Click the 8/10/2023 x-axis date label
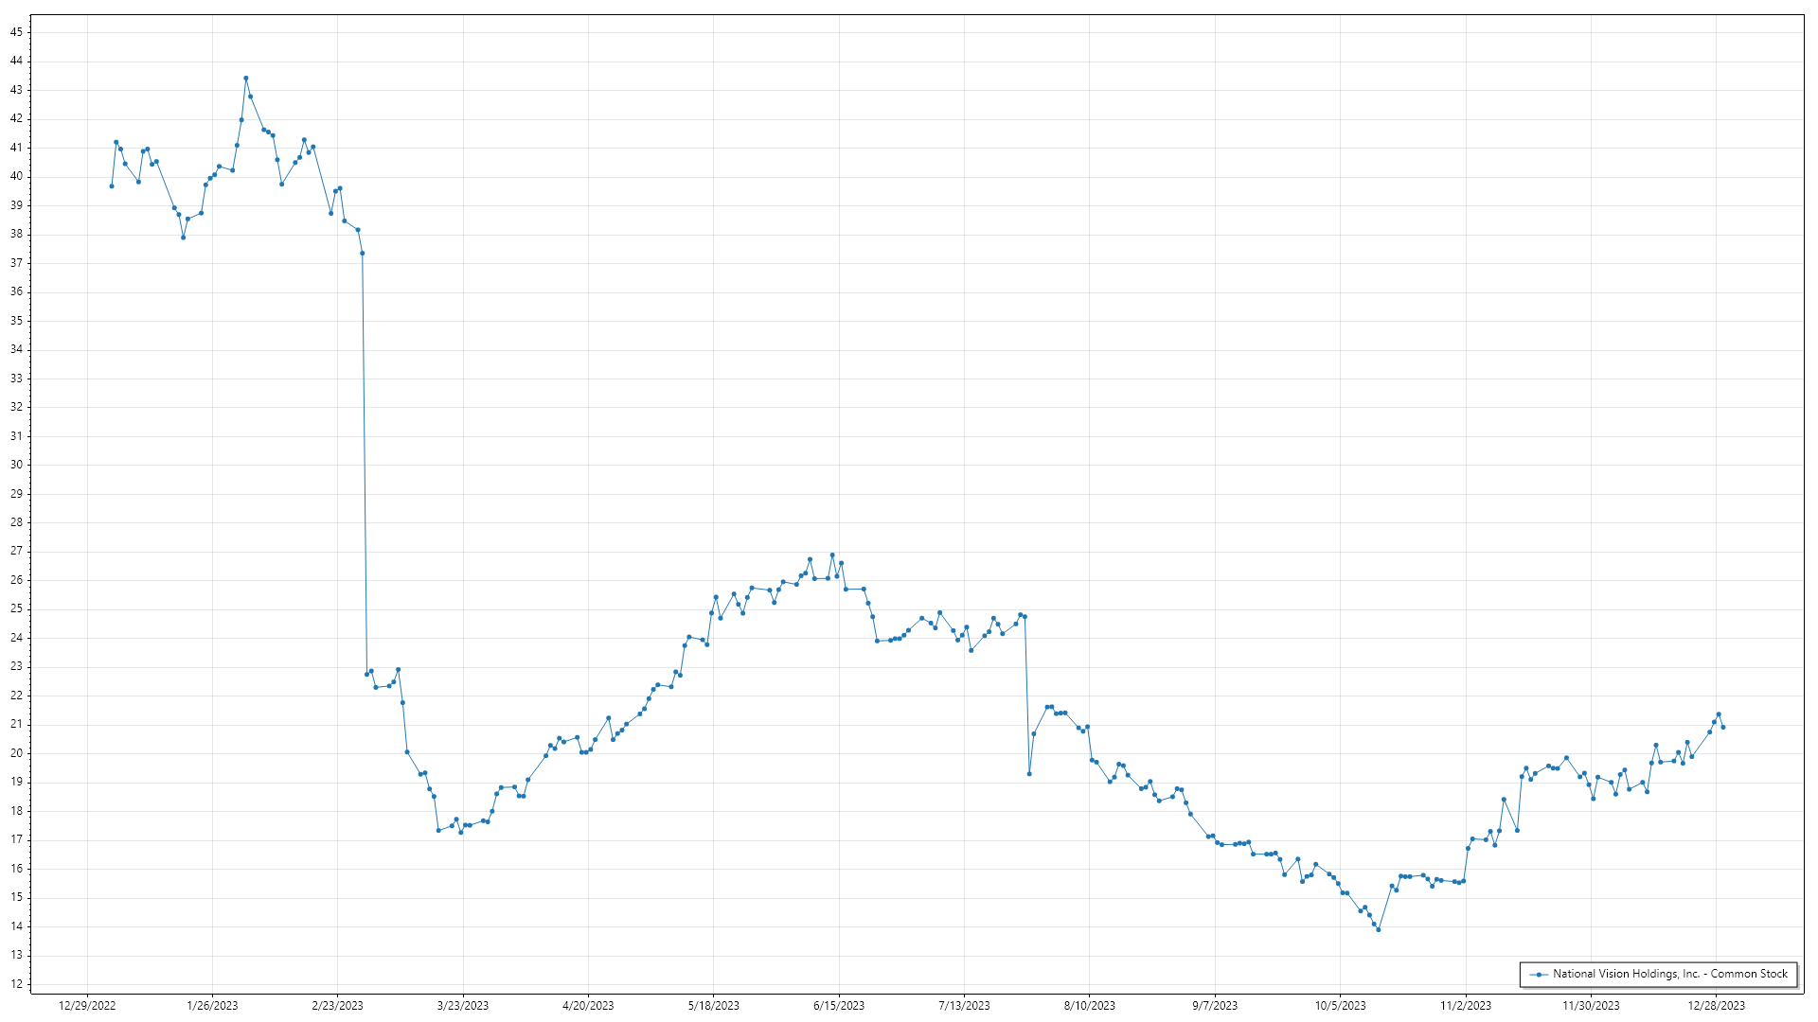Screen dimensions: 1818x1022 point(1090,1006)
